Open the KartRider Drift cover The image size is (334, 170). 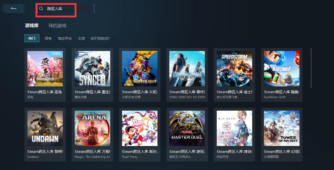coord(282,68)
